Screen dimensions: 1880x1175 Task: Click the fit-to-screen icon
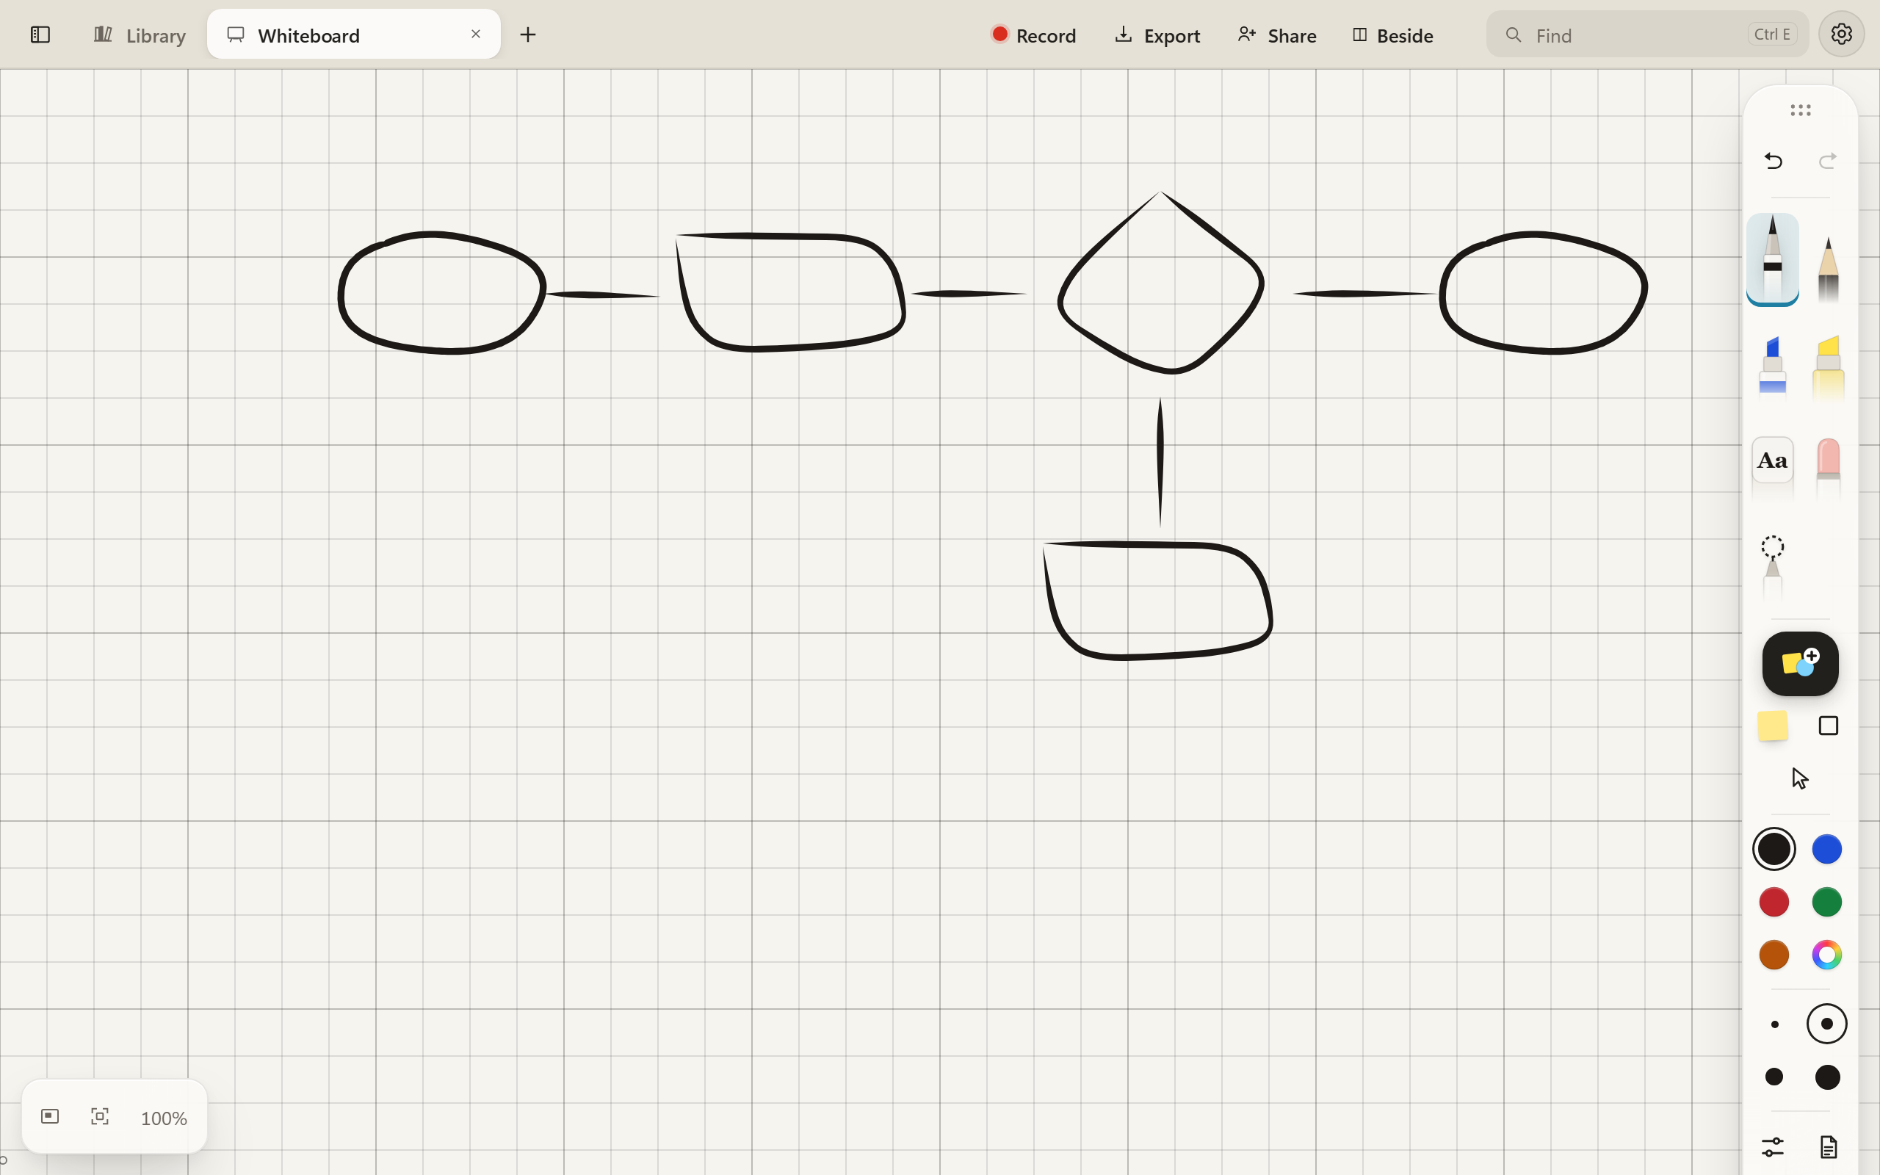pyautogui.click(x=99, y=1117)
